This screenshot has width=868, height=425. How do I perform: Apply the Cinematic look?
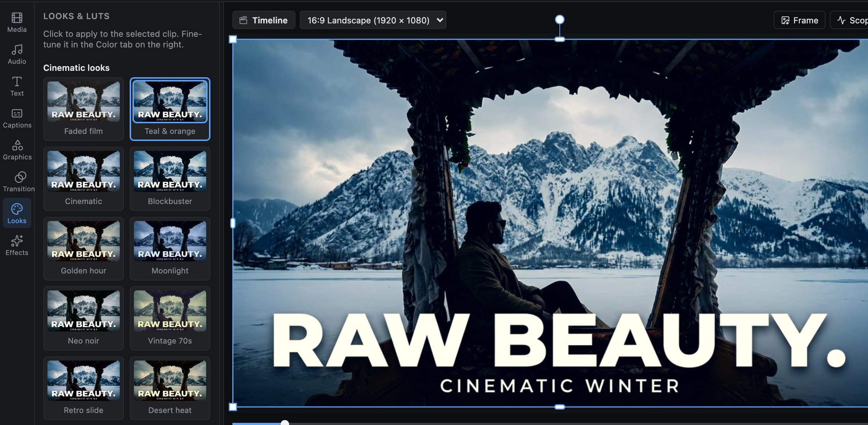(84, 179)
